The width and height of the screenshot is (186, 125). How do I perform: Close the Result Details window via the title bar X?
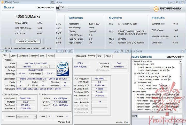pyautogui.click(x=183, y=51)
